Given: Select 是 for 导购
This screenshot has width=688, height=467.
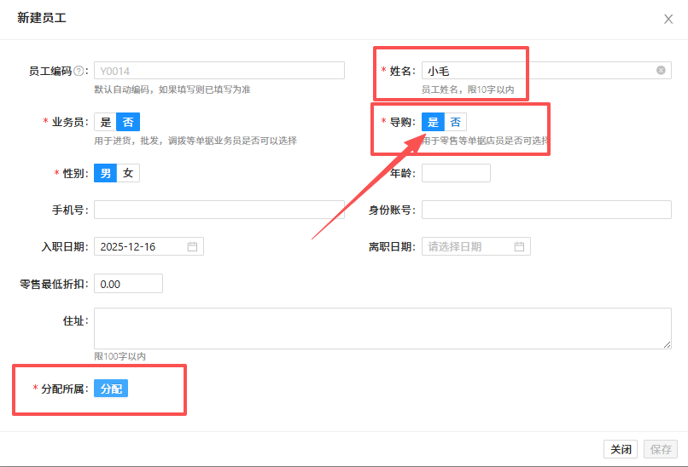Looking at the screenshot, I should (433, 122).
